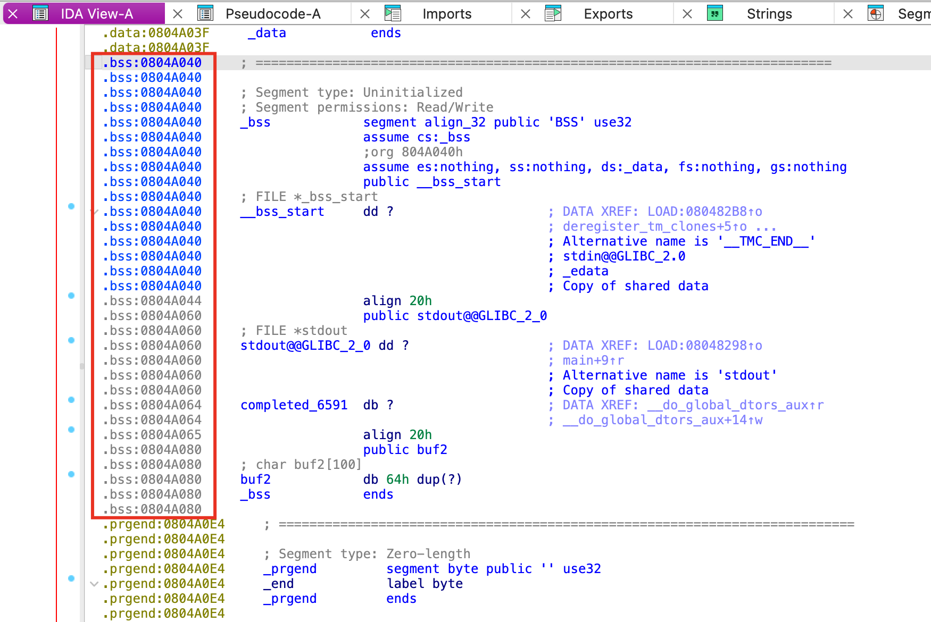Switch to the Imports tab

pos(447,14)
